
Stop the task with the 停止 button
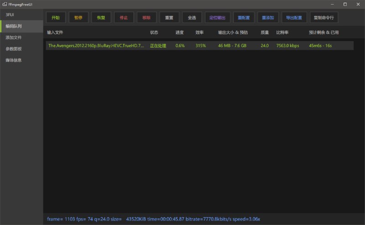coord(124,18)
